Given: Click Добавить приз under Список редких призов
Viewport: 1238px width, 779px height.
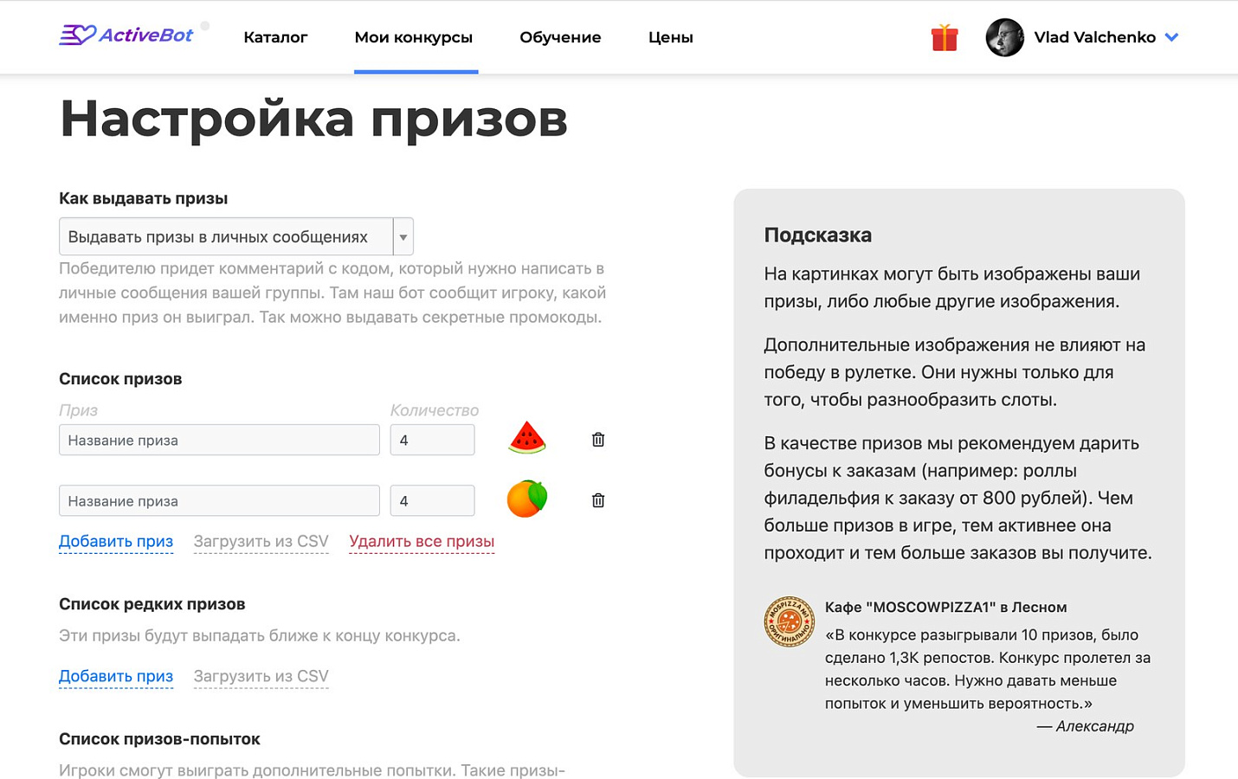Looking at the screenshot, I should tap(116, 677).
